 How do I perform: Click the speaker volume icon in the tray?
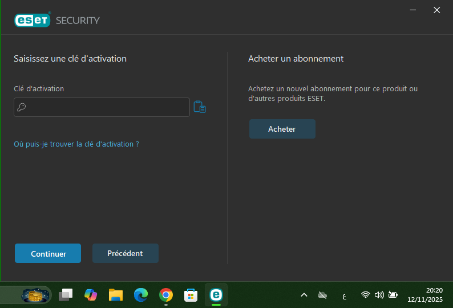coord(379,295)
